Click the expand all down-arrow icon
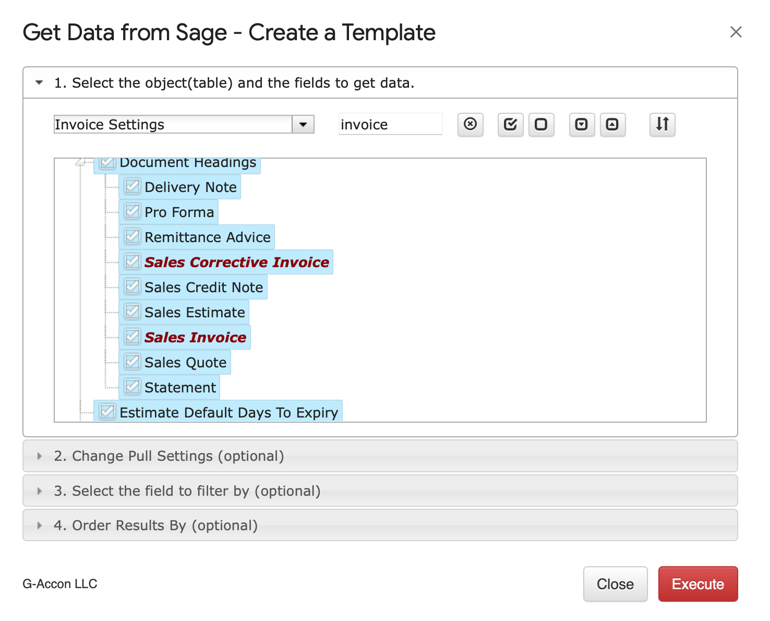 coord(581,125)
